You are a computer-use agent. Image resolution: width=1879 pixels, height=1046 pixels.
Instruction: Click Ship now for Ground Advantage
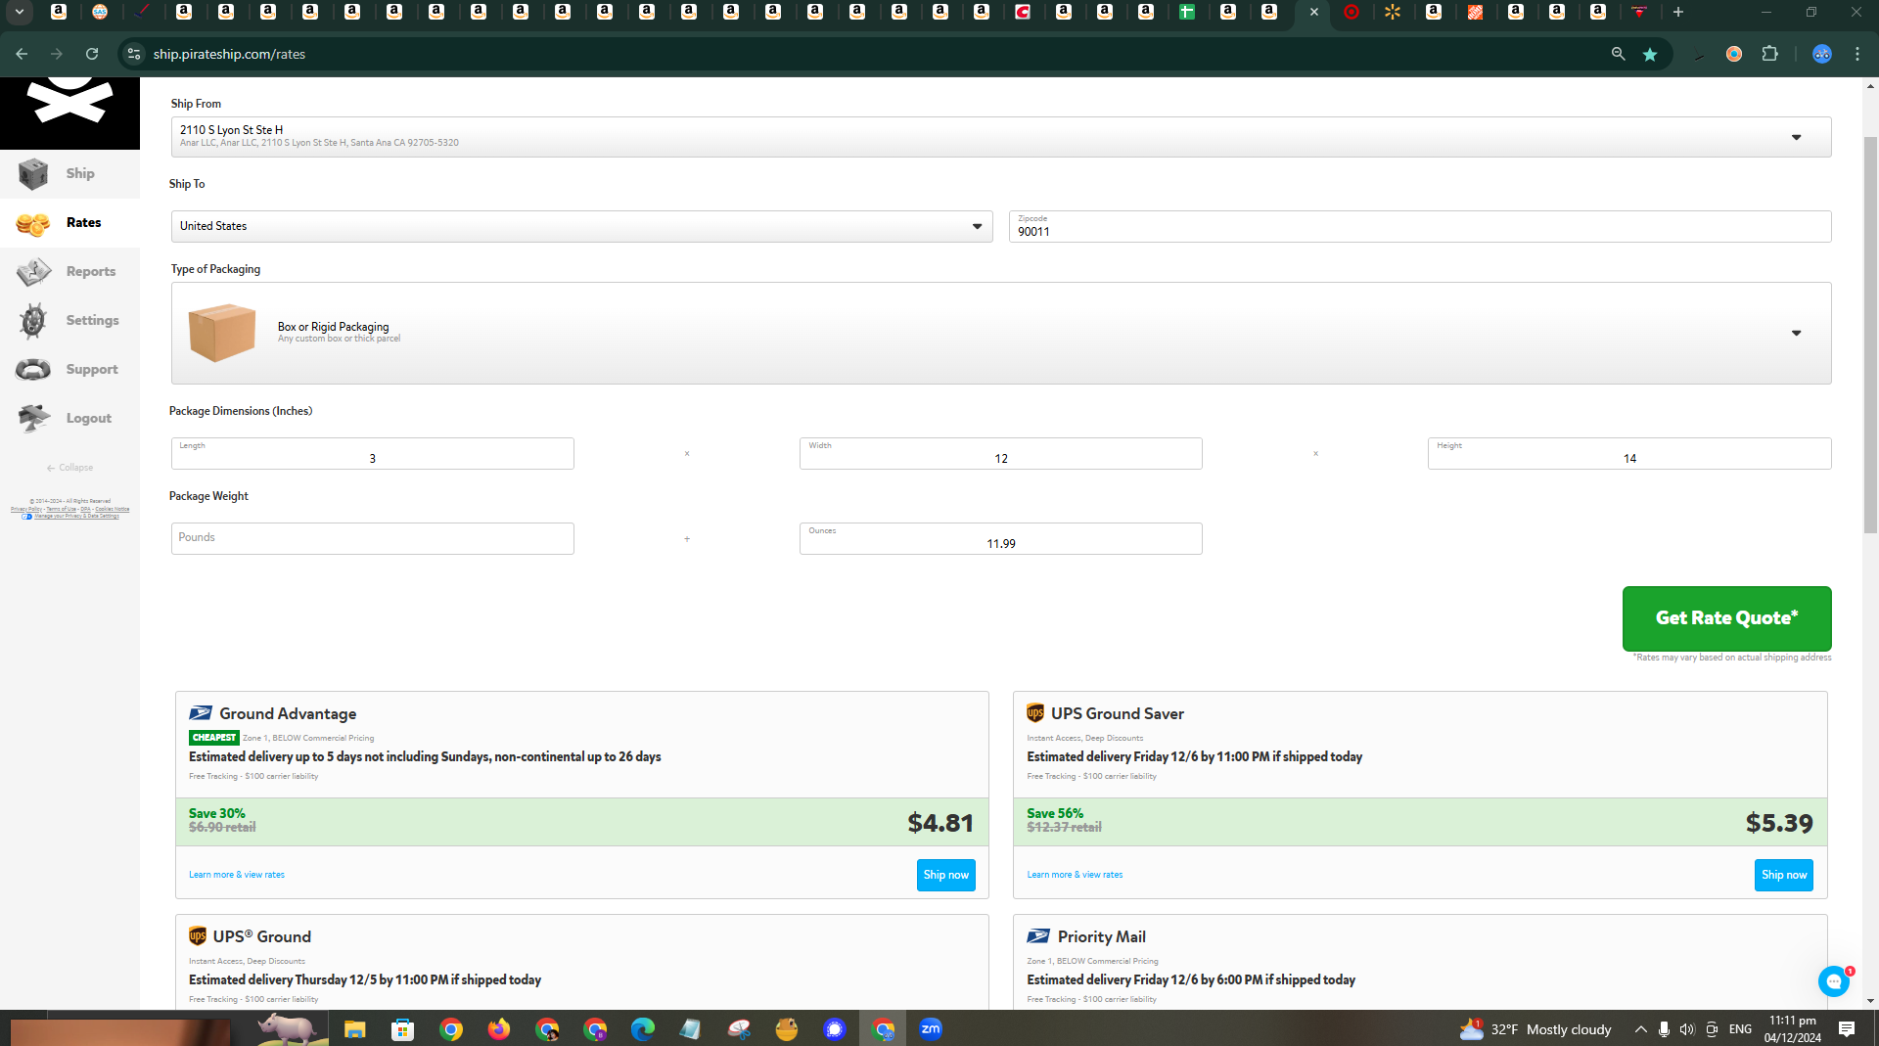click(x=945, y=876)
